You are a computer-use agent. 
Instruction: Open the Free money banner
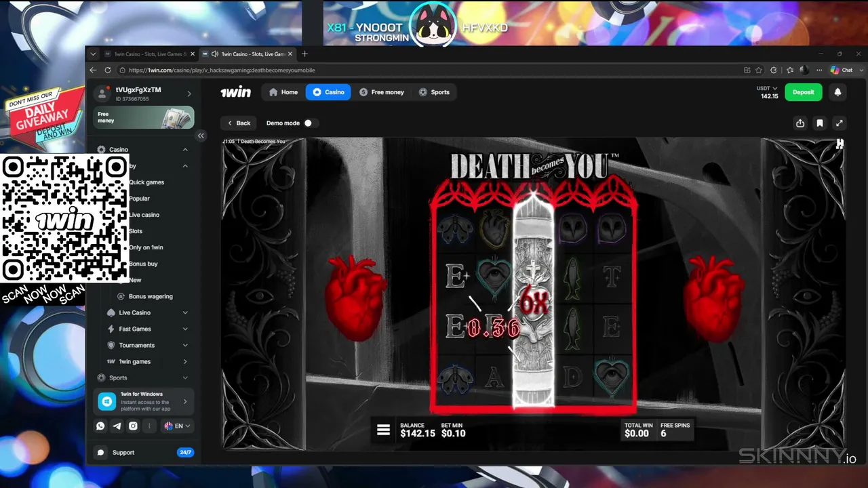144,117
